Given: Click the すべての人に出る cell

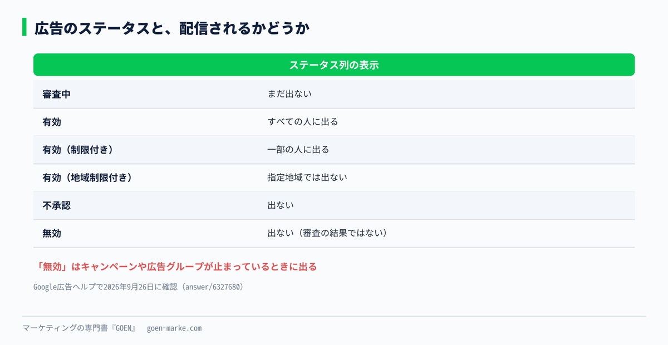Looking at the screenshot, I should tap(303, 122).
